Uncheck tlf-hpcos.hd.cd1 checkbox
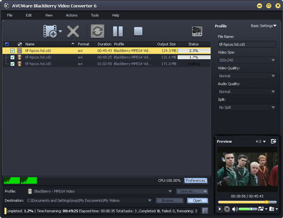Image resolution: width=283 pixels, height=218 pixels. point(12,51)
